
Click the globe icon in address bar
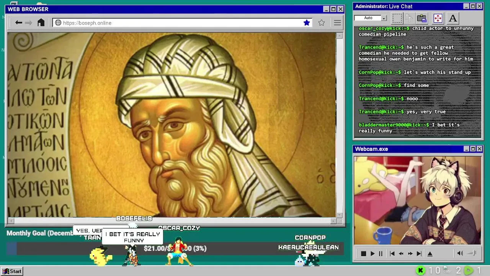click(x=58, y=23)
